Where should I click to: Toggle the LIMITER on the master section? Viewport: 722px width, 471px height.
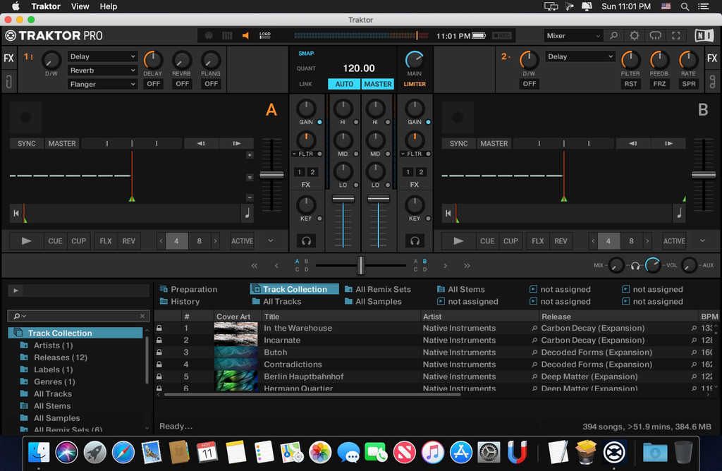(x=415, y=83)
